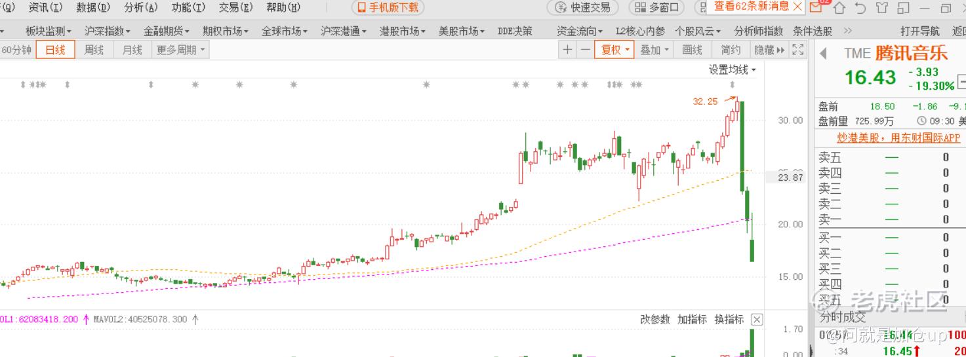
Task: Expand chart to fullscreen with the corner-arrows icon
Action: click(798, 50)
